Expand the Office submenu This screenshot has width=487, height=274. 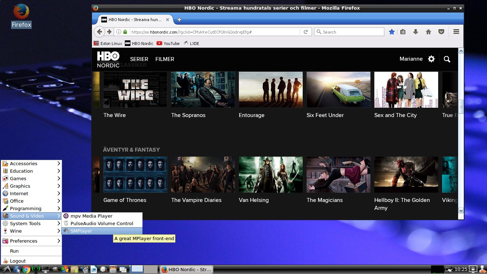31,201
